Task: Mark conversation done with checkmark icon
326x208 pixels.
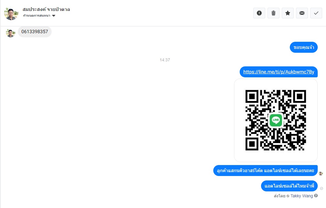Action: 316,13
